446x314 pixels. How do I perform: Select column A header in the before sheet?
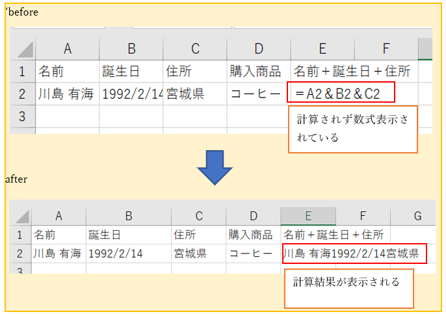pyautogui.click(x=67, y=49)
